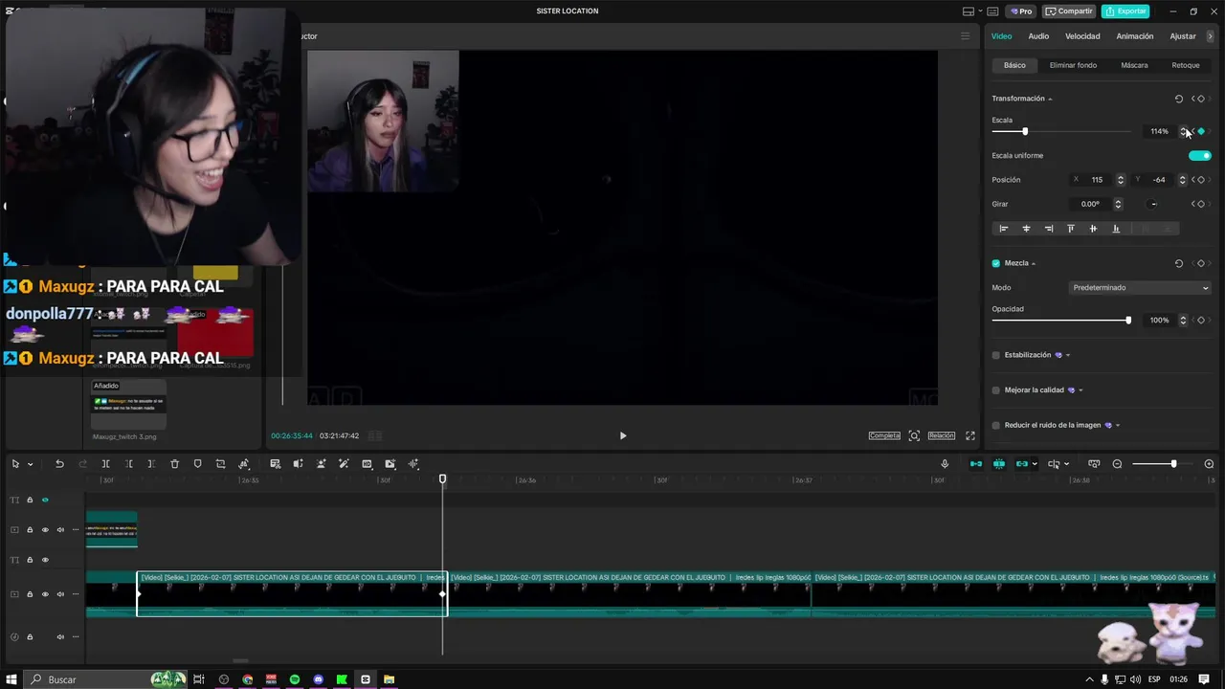This screenshot has height=689, width=1225.
Task: Click the Compartir button
Action: [1069, 11]
